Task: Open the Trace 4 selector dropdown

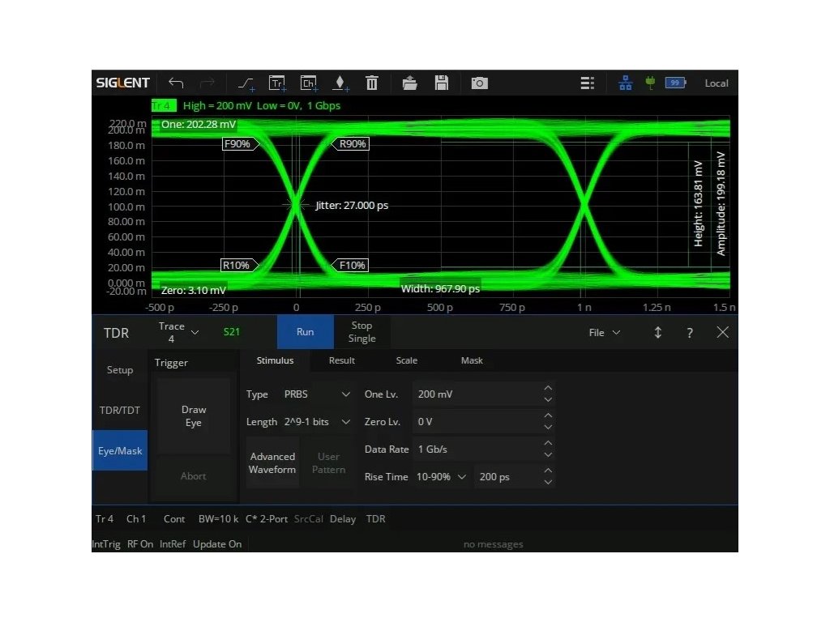Action: 179,332
